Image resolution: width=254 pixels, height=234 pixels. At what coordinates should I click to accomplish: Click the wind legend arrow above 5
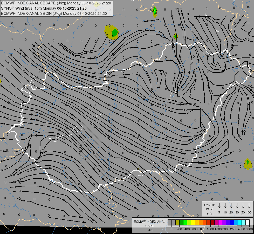tap(219, 206)
